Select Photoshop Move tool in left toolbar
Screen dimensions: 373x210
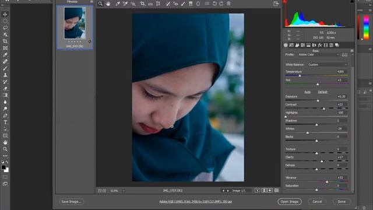coord(5,14)
